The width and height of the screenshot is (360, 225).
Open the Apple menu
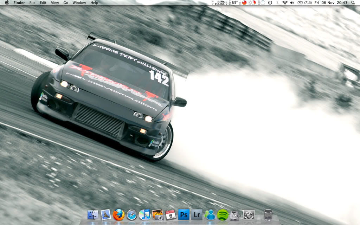tap(7, 2)
